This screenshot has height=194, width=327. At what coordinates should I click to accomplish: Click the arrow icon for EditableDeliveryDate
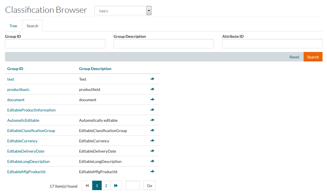152,151
